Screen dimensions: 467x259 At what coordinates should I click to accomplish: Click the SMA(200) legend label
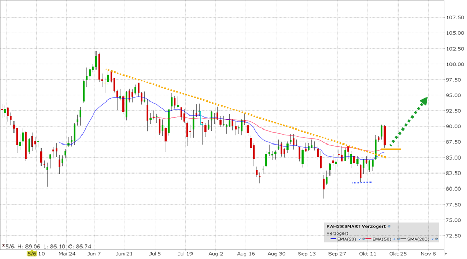point(418,239)
